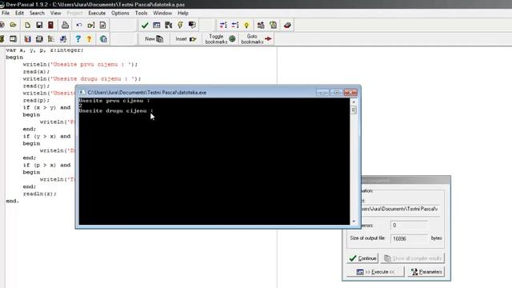Click the 'var x, y, p, z:integer;' line
The height and width of the screenshot is (288, 512).
coord(45,50)
